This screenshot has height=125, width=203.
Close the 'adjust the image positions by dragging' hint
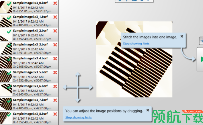coord(148,110)
